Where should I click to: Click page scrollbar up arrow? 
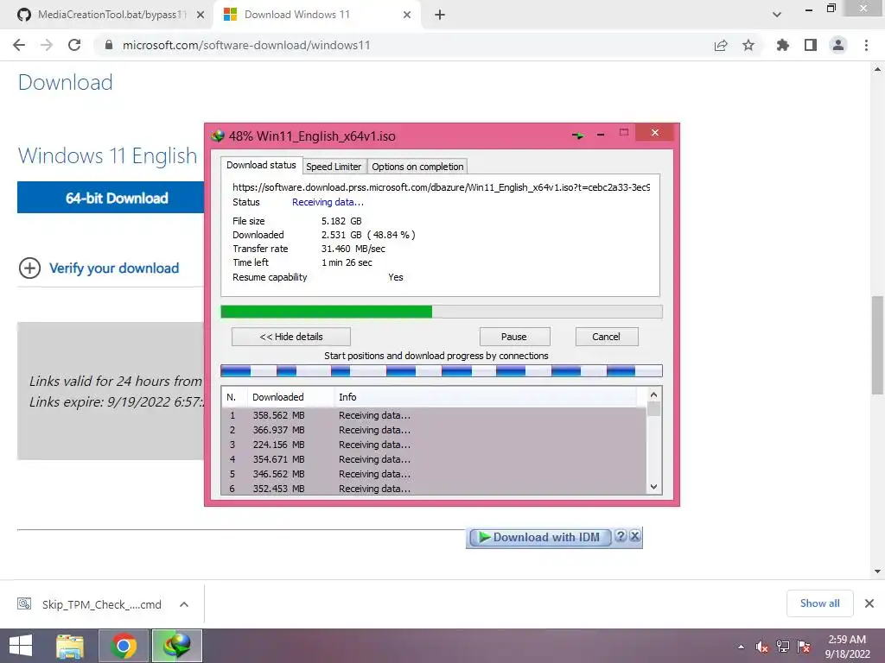pyautogui.click(x=878, y=69)
